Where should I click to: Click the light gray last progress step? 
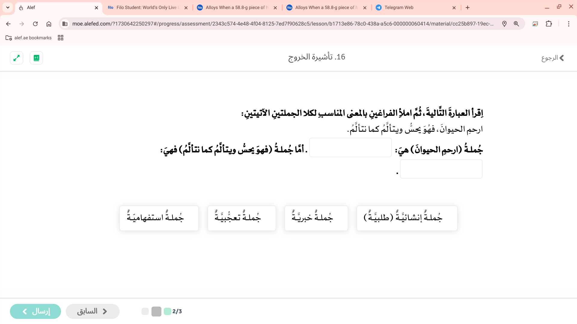tap(145, 311)
